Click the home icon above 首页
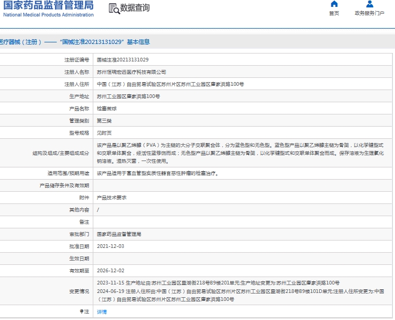 click(334, 4)
